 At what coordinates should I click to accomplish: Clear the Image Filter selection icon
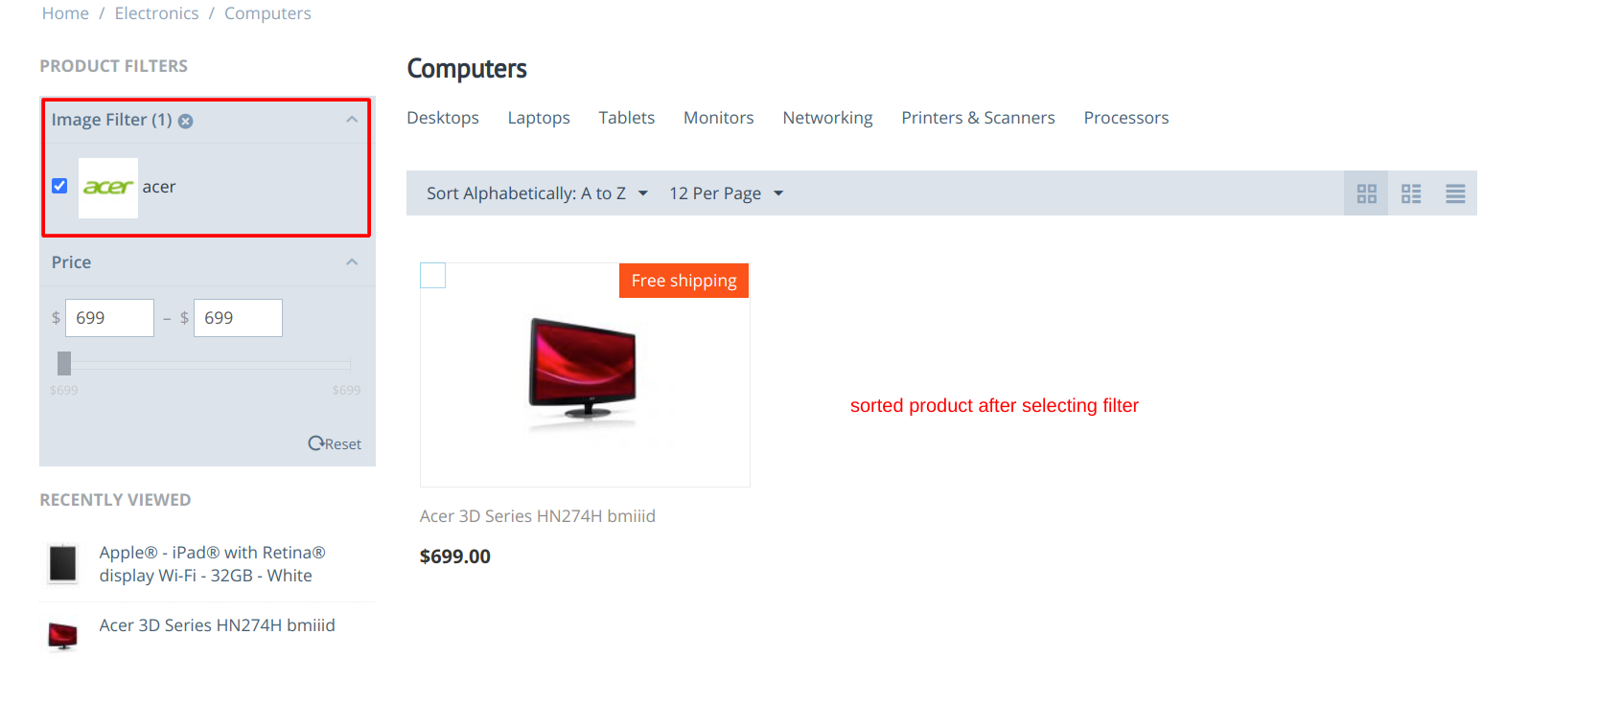[186, 121]
